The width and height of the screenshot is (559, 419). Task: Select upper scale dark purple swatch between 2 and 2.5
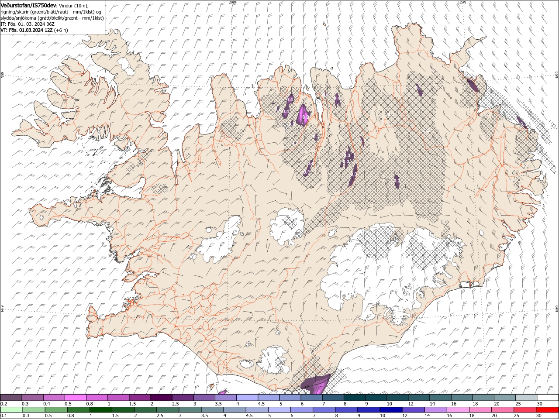[161, 398]
